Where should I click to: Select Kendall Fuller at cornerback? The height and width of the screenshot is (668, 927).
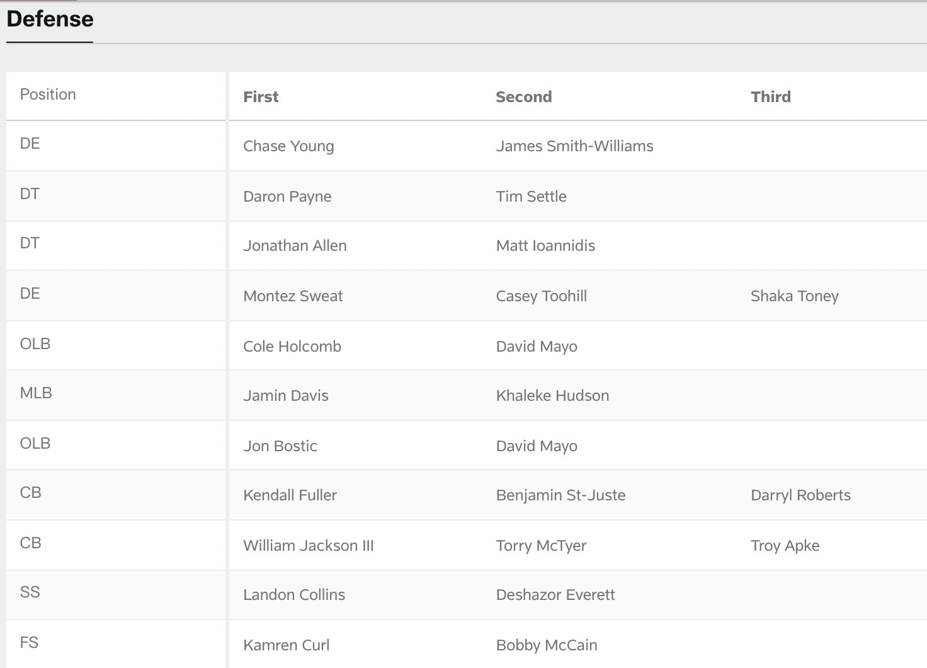tap(290, 495)
